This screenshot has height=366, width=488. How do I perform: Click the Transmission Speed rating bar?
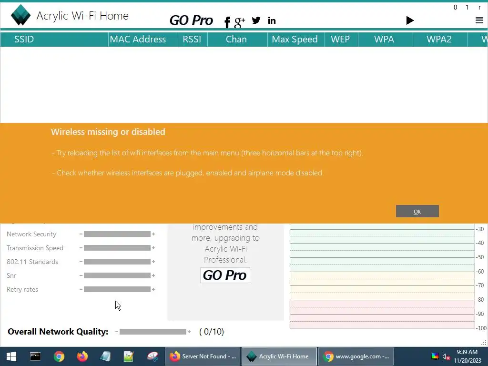tap(117, 248)
